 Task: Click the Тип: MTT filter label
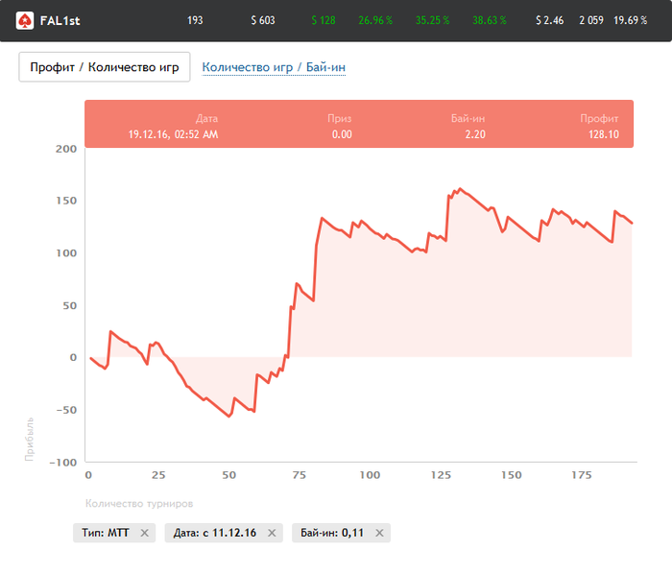pos(106,534)
